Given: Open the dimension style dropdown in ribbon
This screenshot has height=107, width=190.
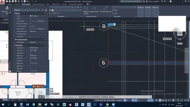Looking at the screenshot, I should tap(72, 7).
